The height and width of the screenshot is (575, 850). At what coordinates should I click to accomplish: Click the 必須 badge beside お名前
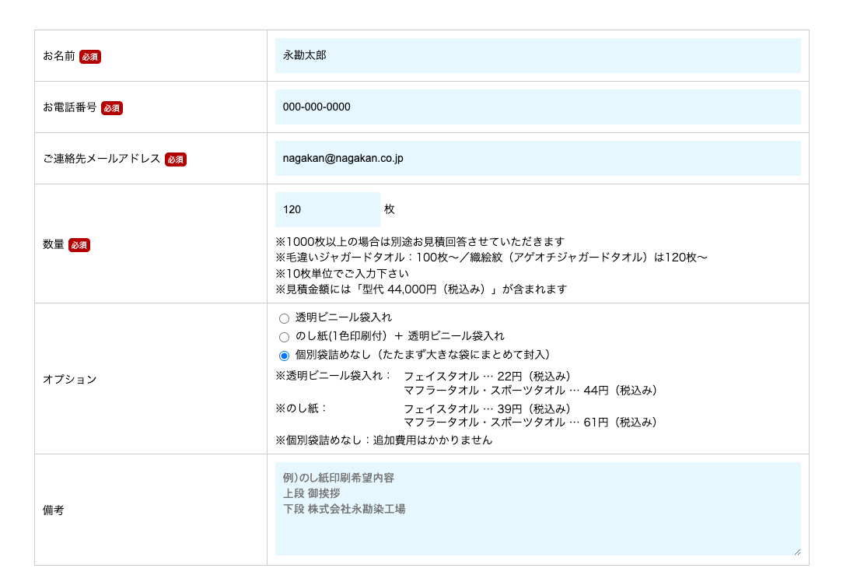click(x=90, y=57)
